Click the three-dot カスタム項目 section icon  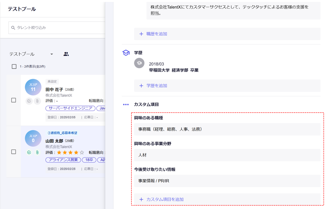tap(126, 104)
